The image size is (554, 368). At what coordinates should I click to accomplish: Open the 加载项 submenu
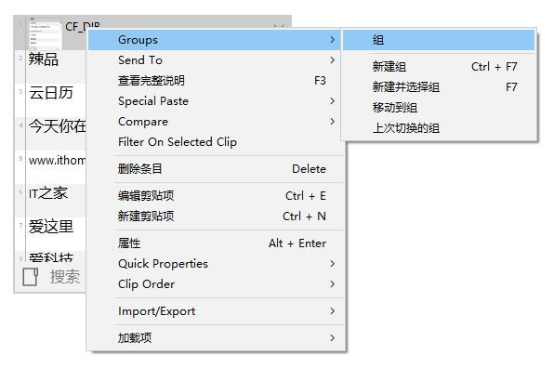tap(216, 338)
